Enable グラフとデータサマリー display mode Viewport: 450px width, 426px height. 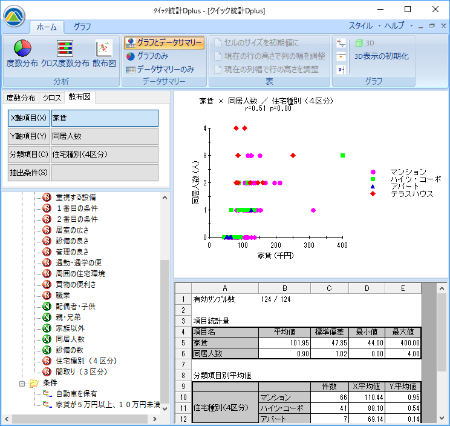165,42
